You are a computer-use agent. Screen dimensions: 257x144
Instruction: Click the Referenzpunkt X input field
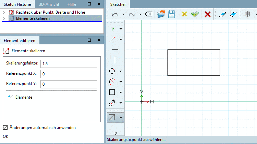[x=69, y=74]
